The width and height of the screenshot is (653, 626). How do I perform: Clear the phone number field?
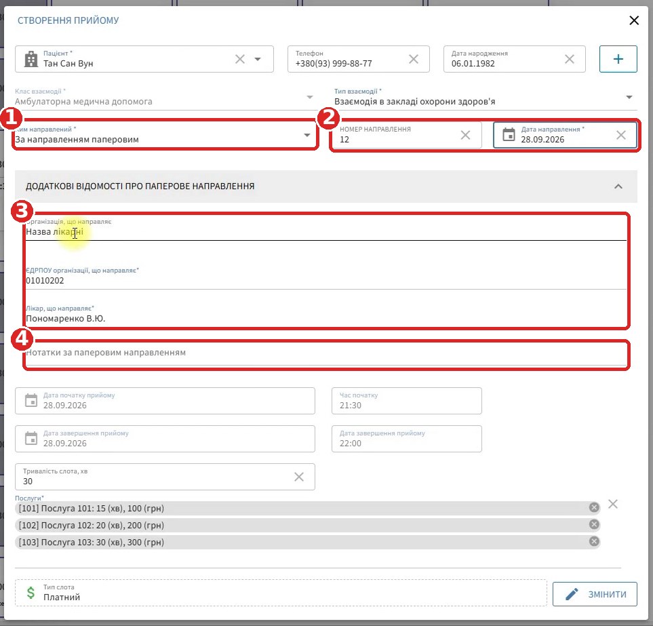414,59
